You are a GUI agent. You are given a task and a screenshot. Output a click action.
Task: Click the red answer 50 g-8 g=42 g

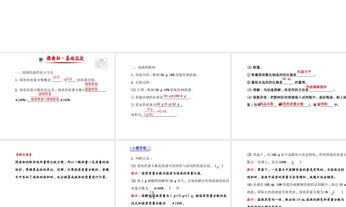click(168, 104)
